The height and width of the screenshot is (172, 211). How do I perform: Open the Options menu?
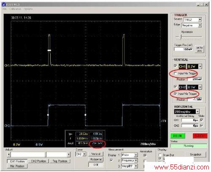(x=28, y=9)
